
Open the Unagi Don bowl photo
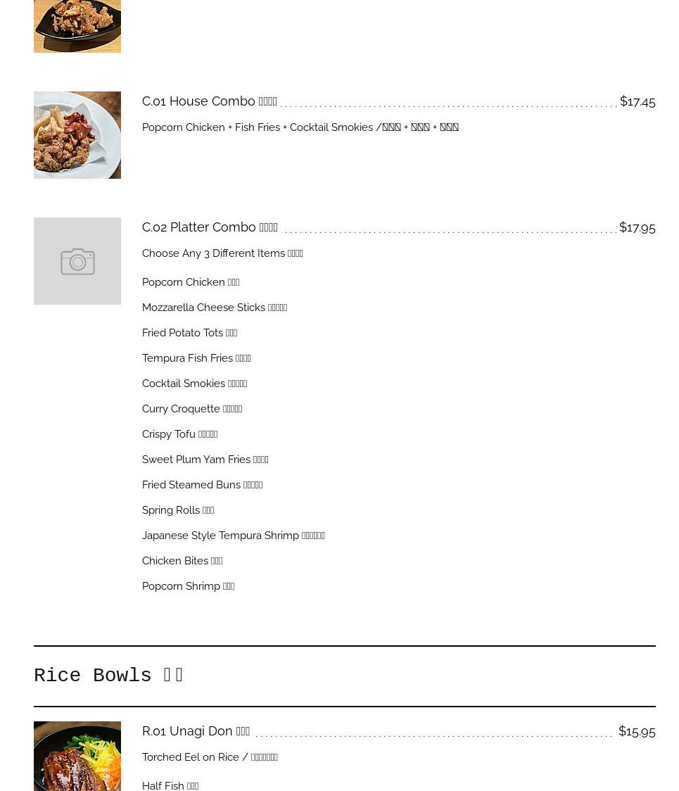pyautogui.click(x=77, y=757)
